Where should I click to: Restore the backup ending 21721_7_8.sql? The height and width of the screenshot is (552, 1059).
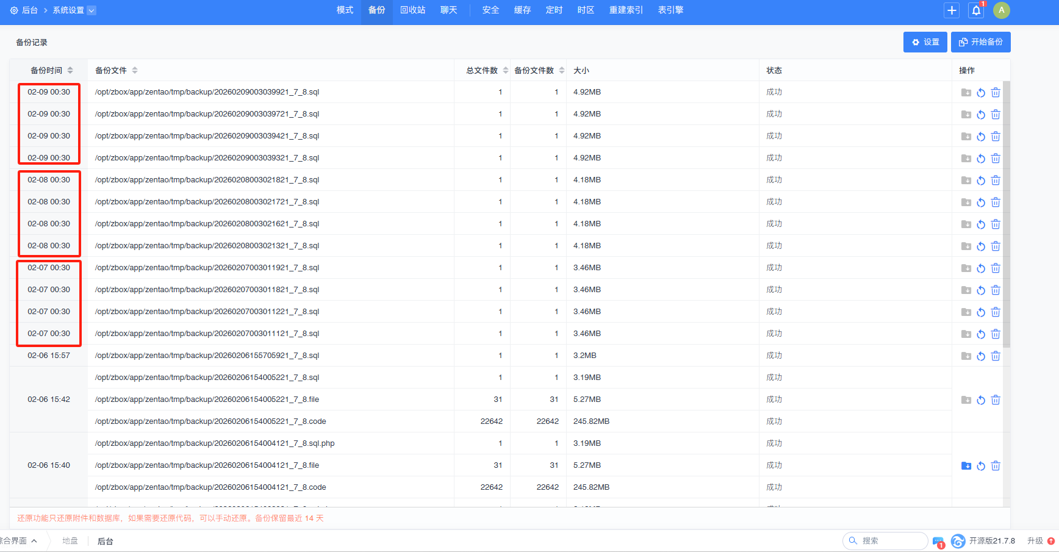pyautogui.click(x=981, y=203)
